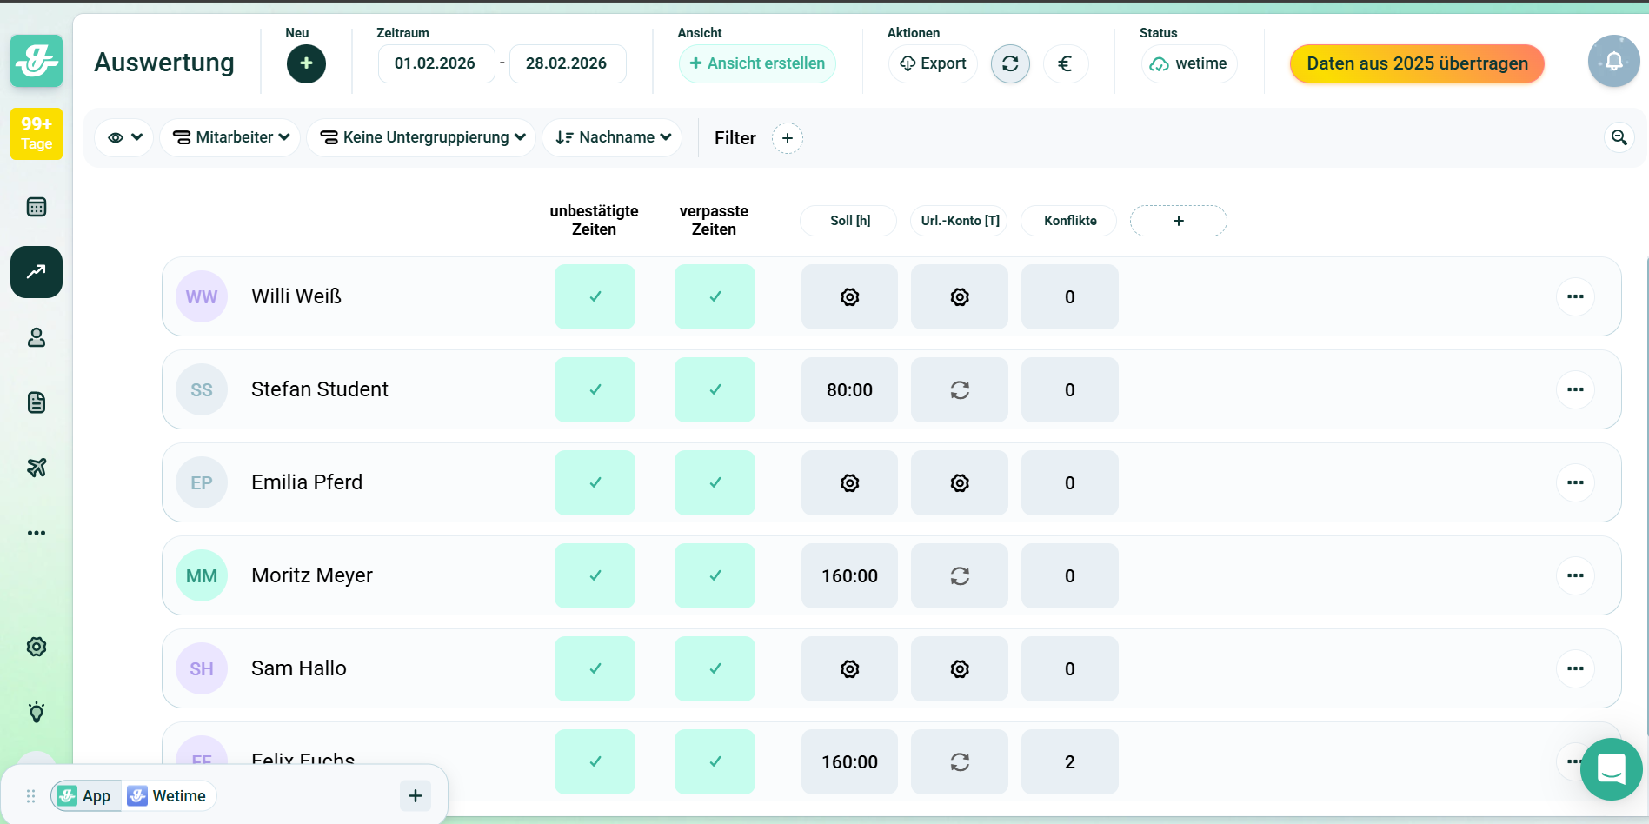Open the airplane absence icon in sidebar
The height and width of the screenshot is (824, 1649).
pyautogui.click(x=37, y=468)
